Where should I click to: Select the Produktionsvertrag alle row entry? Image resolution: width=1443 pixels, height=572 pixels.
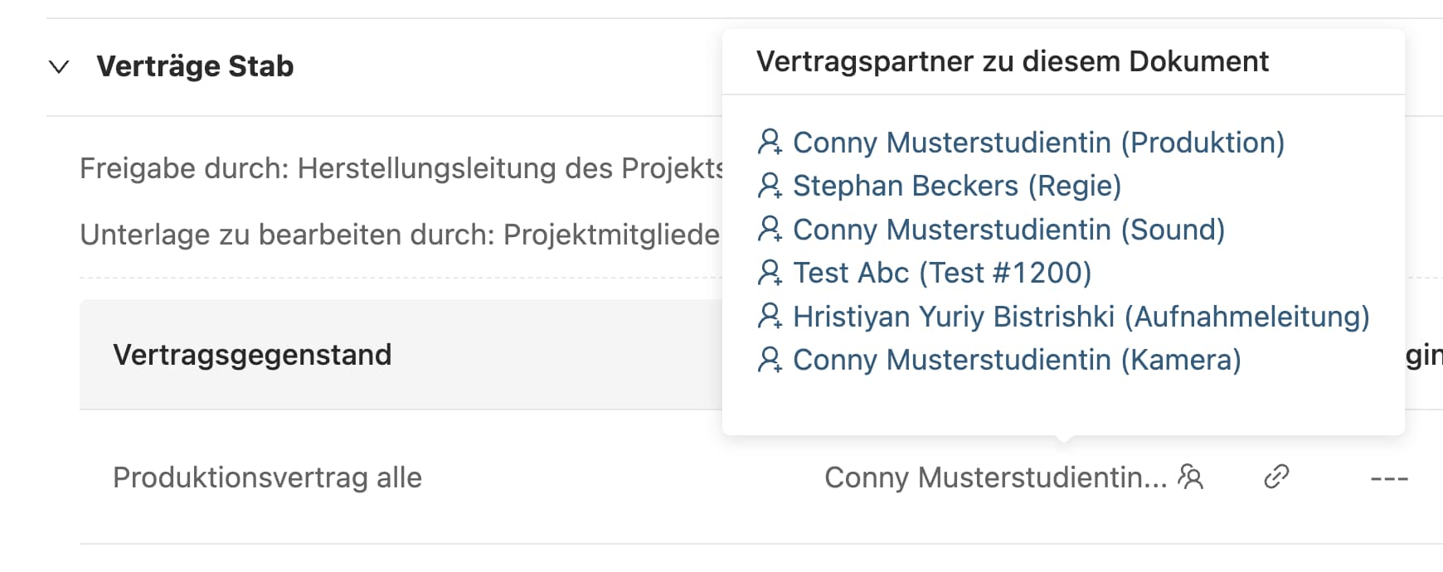[267, 477]
